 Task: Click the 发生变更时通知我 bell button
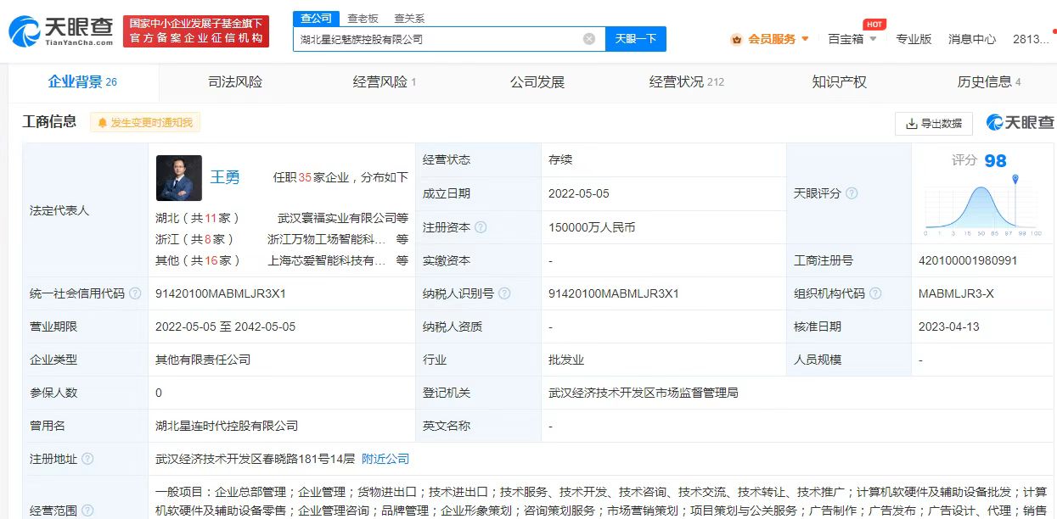tap(144, 123)
